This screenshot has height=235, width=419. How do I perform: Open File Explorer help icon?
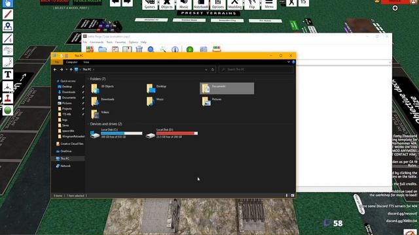[x=293, y=62]
